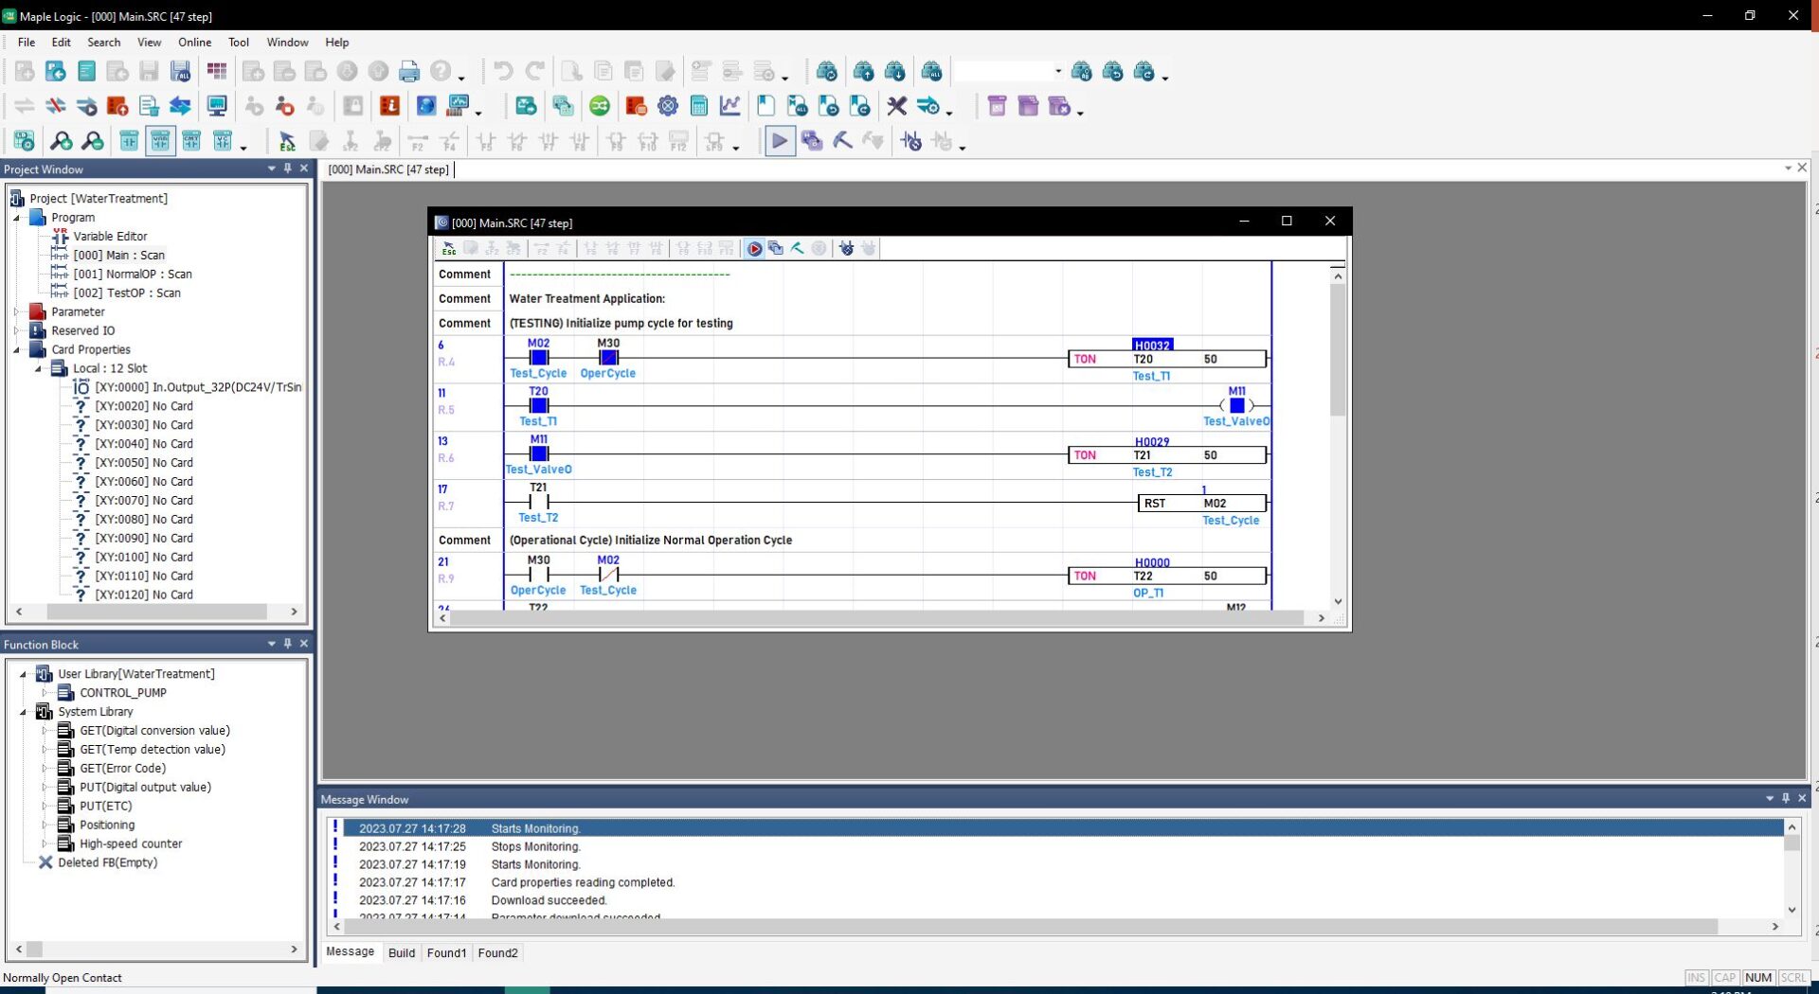
Task: Pin the Message Window panel
Action: [1786, 799]
